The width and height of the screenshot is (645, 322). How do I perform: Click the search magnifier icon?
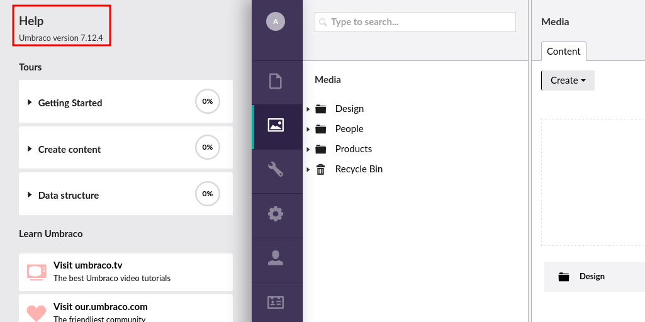coord(323,22)
